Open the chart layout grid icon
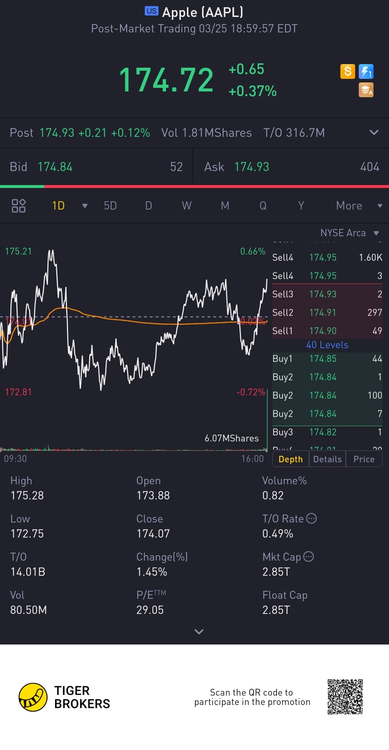Viewport: 389px width, 750px height. click(19, 206)
